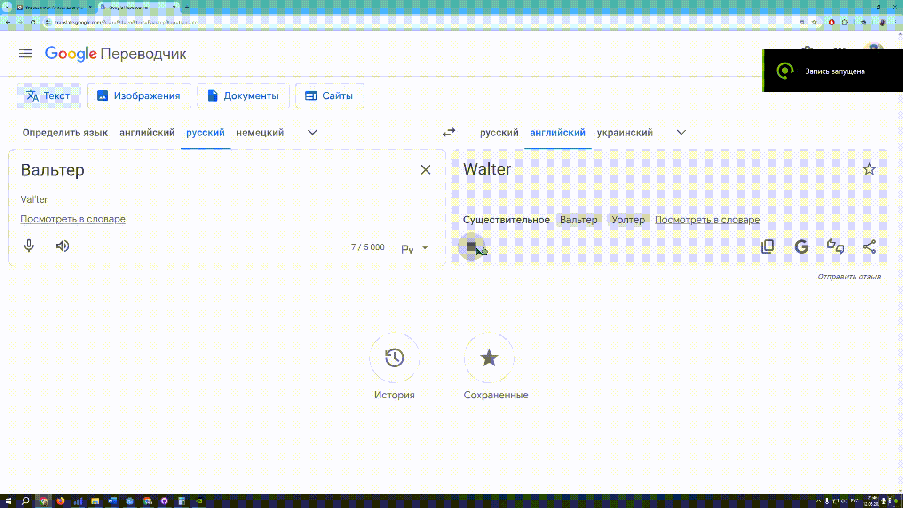
Task: Search translation with Google icon
Action: click(801, 246)
